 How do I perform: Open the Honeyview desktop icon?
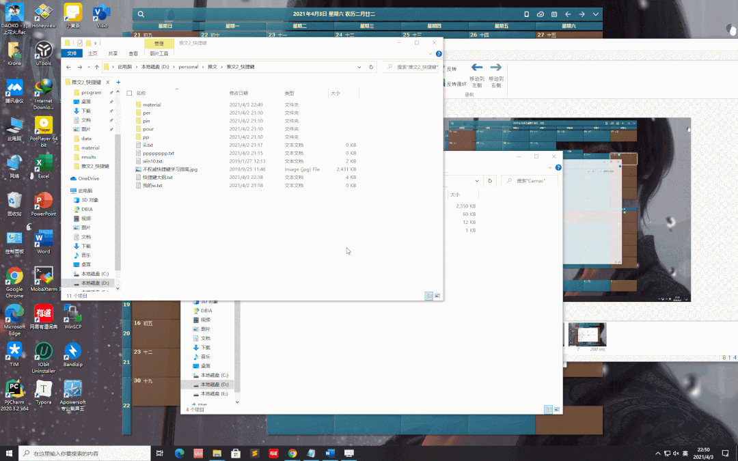click(43, 16)
